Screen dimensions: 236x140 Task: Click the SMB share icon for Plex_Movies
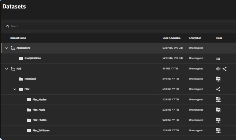(218, 100)
